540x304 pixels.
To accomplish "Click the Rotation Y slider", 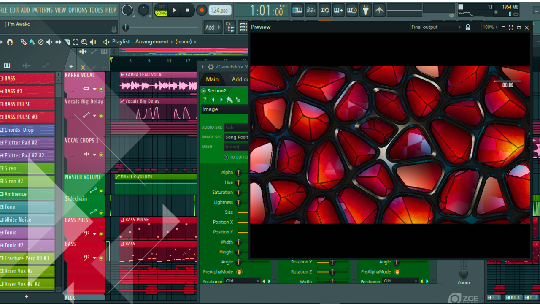I will pos(332,262).
